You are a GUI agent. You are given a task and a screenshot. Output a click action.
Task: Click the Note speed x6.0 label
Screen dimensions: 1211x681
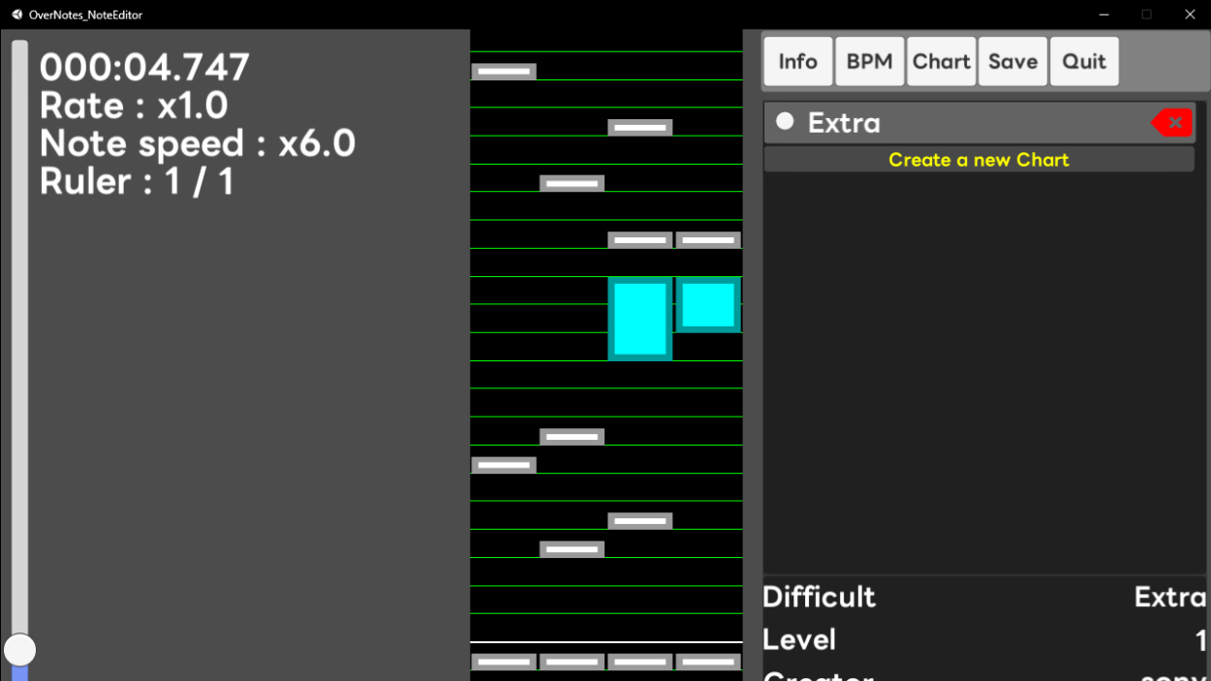pos(198,143)
